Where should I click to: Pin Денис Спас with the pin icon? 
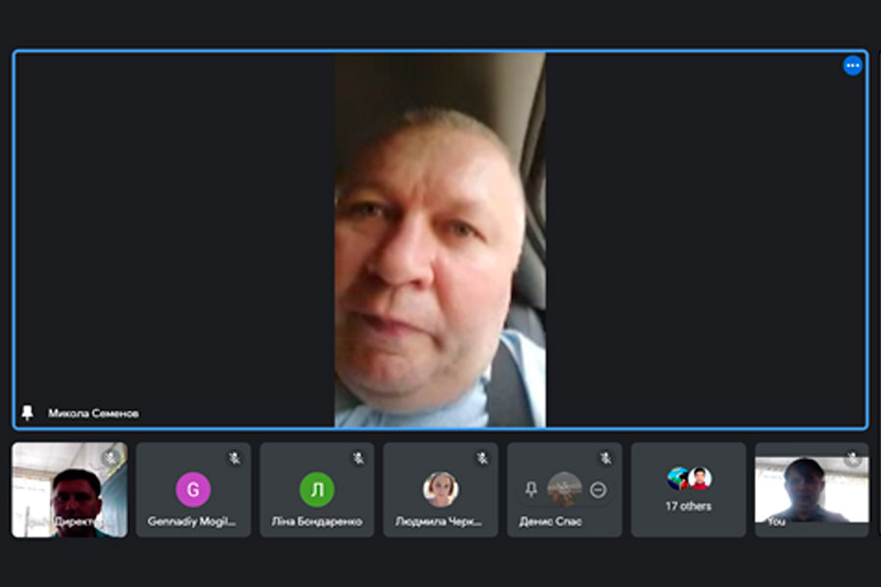coord(531,490)
